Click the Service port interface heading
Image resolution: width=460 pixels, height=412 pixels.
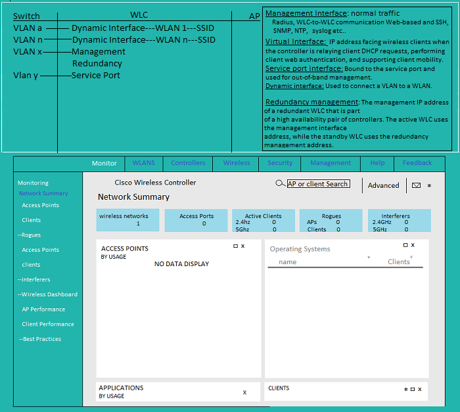tap(304, 68)
